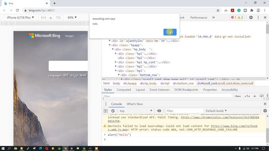
Task: Open the Extensions puzzle menu
Action: 252,10
